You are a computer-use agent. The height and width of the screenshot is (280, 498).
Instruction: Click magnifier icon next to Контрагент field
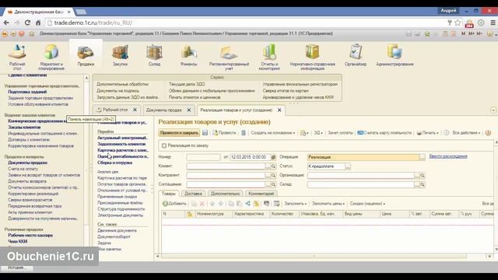[273, 175]
